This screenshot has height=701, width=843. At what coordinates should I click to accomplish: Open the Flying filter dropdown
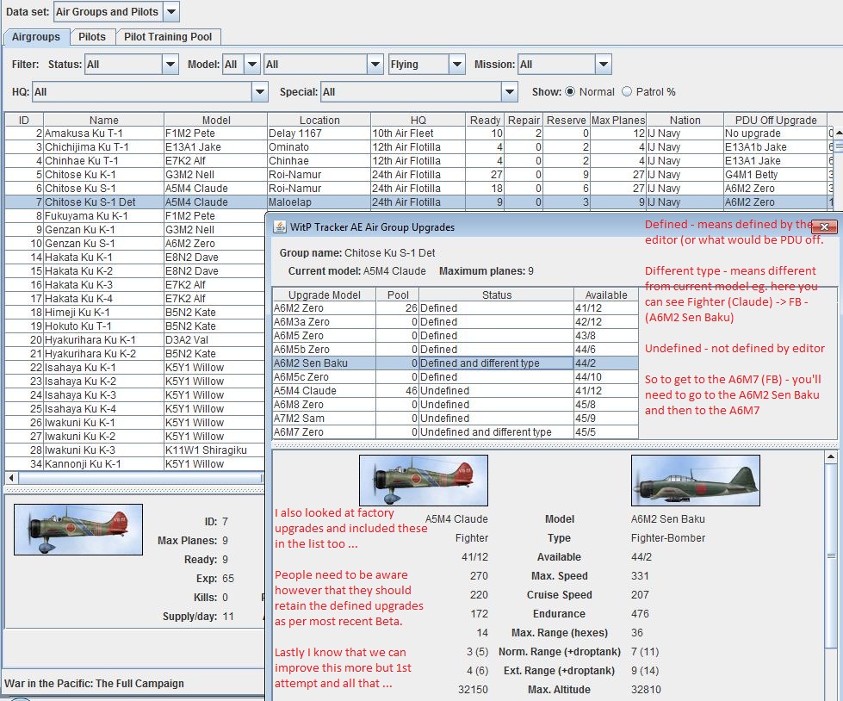456,65
